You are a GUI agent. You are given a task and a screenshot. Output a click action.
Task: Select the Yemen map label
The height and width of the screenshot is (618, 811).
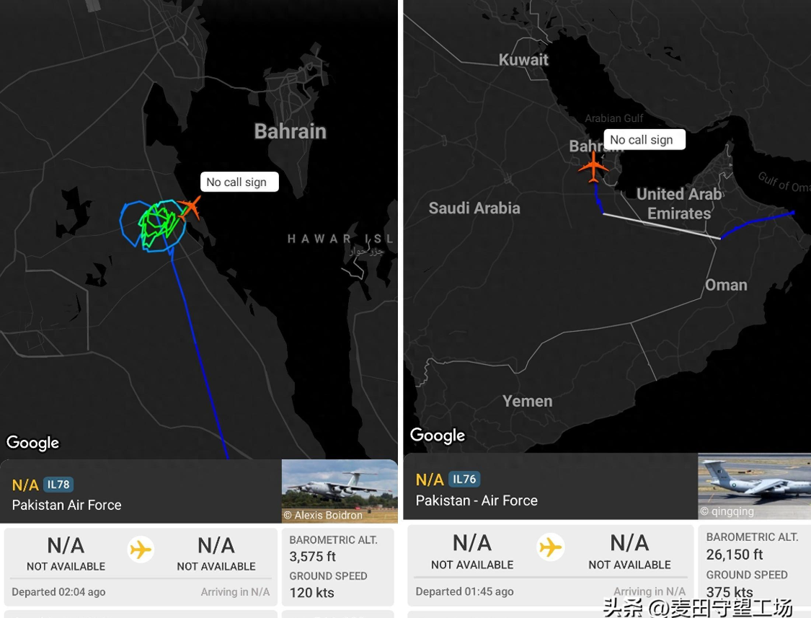[528, 402]
